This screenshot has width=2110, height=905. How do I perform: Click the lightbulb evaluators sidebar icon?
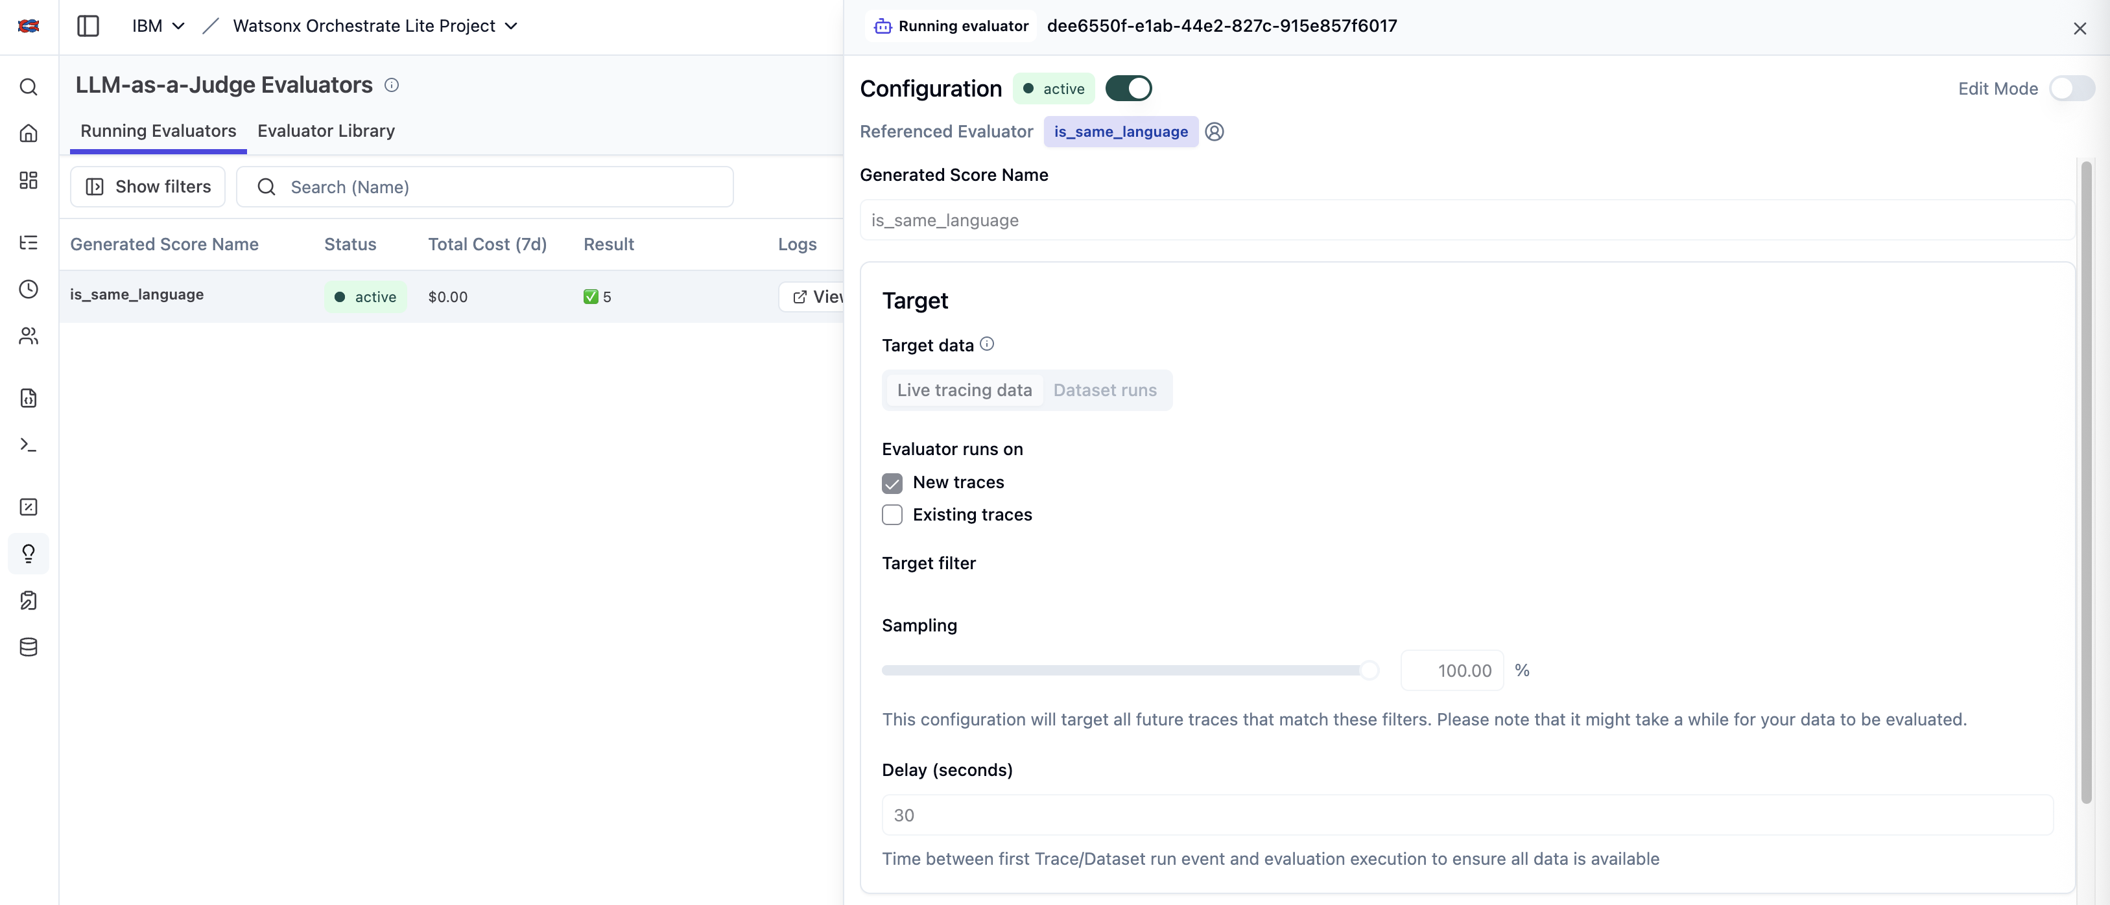(x=29, y=554)
